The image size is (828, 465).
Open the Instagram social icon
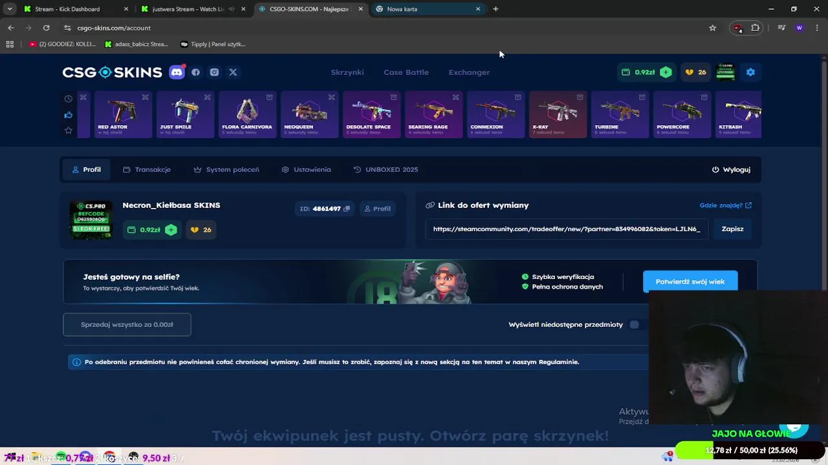click(214, 72)
